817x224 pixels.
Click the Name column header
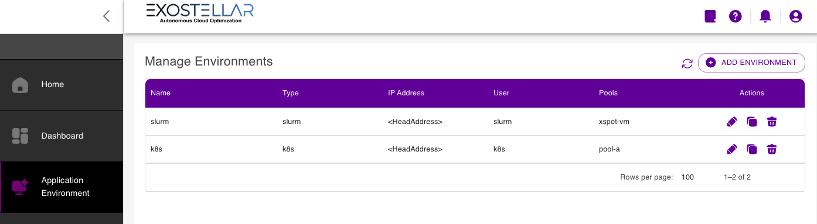[161, 93]
